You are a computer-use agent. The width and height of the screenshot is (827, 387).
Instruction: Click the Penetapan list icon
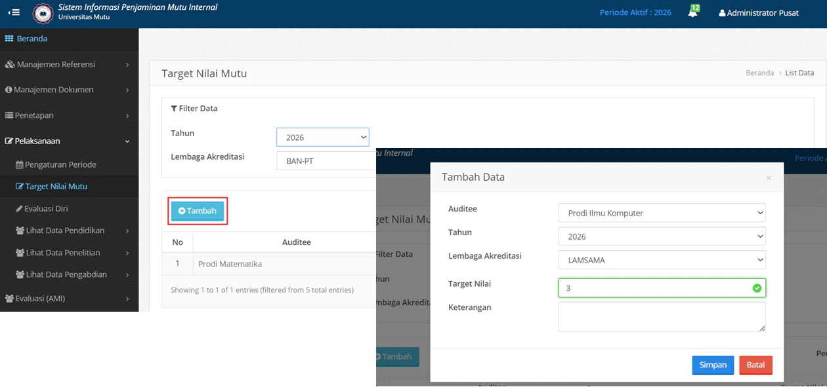tap(9, 115)
